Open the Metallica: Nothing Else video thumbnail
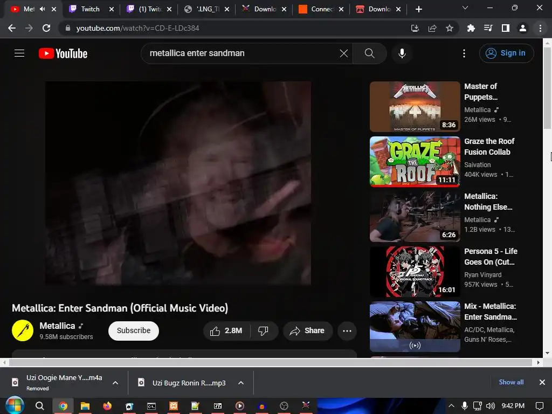552x414 pixels. point(415,217)
